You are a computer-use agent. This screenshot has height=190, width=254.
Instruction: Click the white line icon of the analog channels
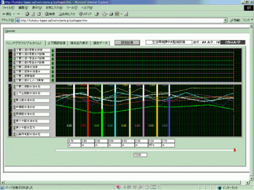[11, 87]
